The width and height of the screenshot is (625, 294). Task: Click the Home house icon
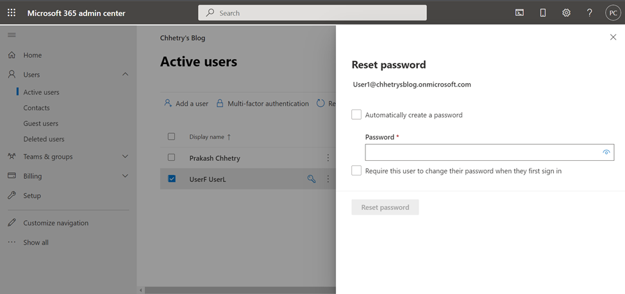[x=12, y=55]
